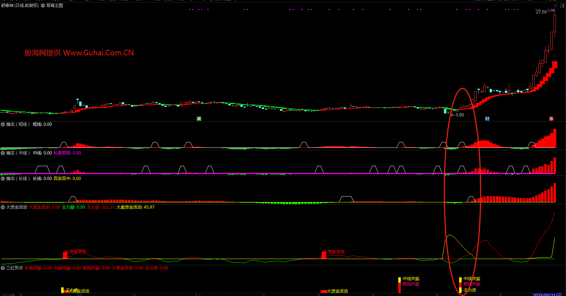Click the 长线共振: 0.00 value

point(38,268)
